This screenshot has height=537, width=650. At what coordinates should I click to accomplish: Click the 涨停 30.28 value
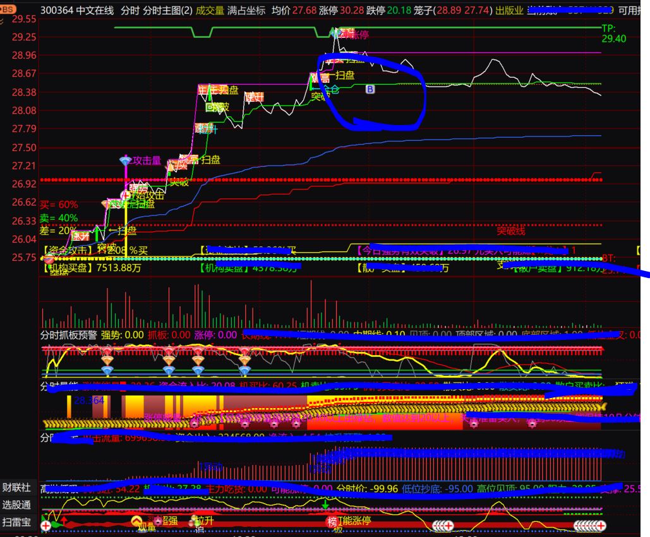coord(342,10)
